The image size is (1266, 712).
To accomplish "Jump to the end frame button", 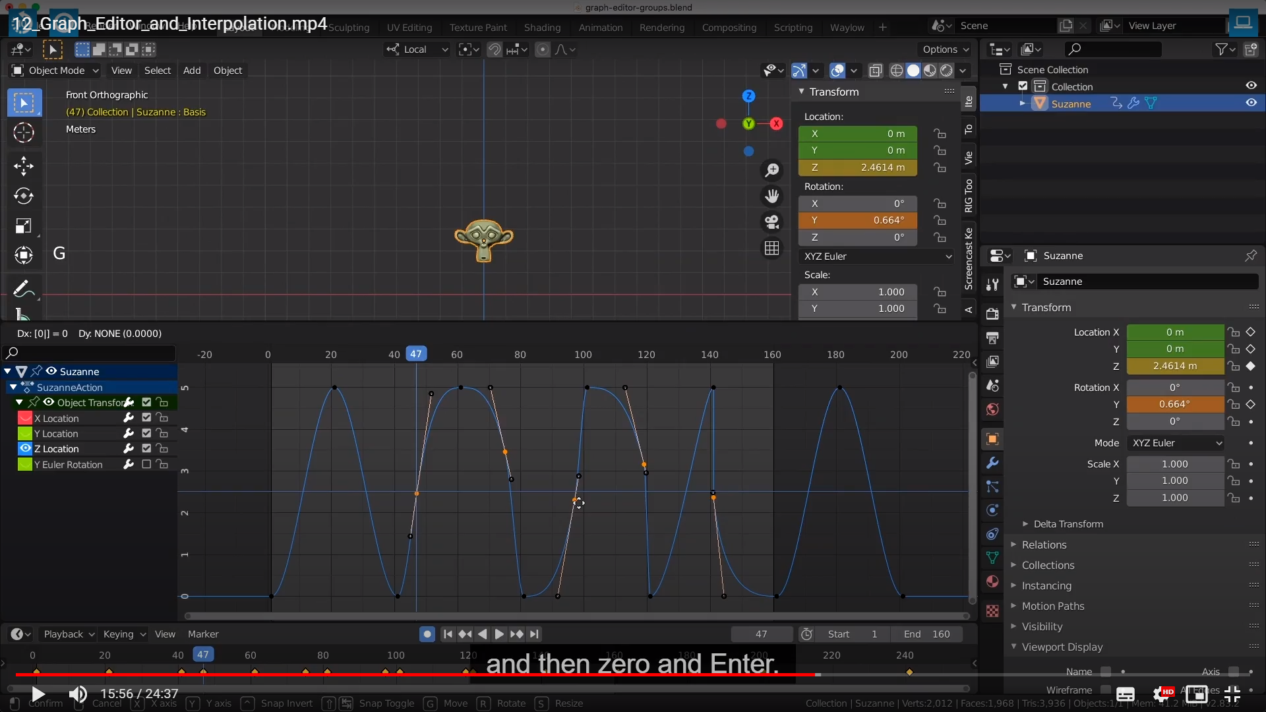I will coord(535,634).
